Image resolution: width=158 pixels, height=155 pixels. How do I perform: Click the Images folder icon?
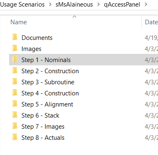pos(15,49)
